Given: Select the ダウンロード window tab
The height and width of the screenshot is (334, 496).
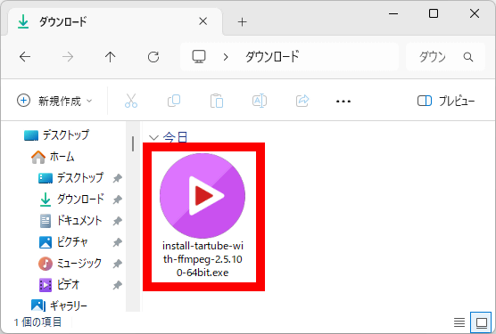Looking at the screenshot, I should [114, 21].
